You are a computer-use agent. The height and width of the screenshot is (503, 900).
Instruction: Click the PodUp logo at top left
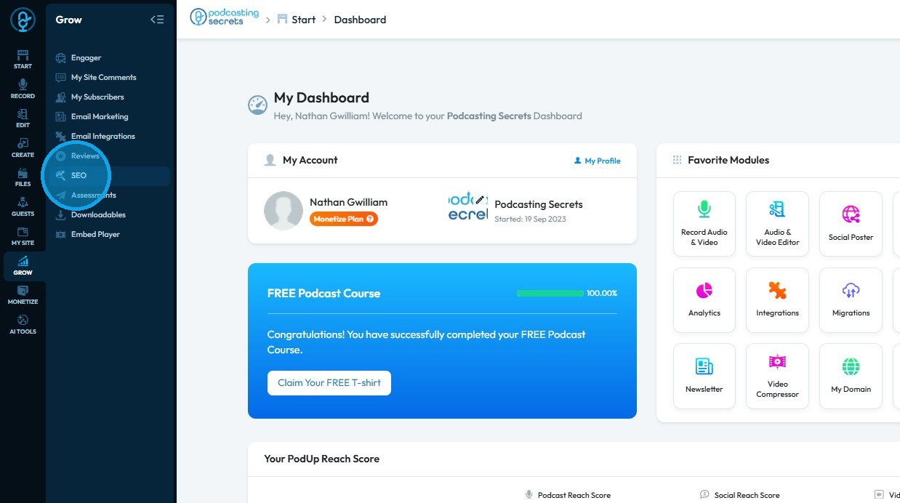coord(23,20)
